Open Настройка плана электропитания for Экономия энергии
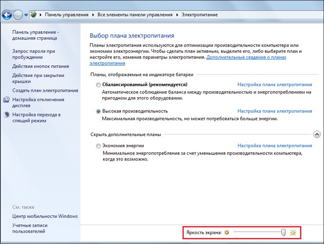The width and height of the screenshot is (324, 244). (x=274, y=146)
